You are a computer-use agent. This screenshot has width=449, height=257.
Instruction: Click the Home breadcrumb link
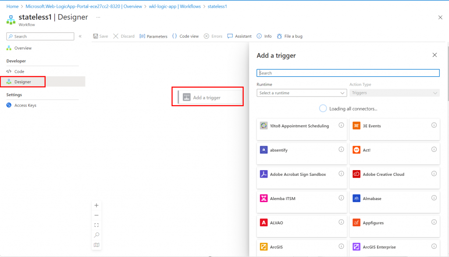coord(12,6)
